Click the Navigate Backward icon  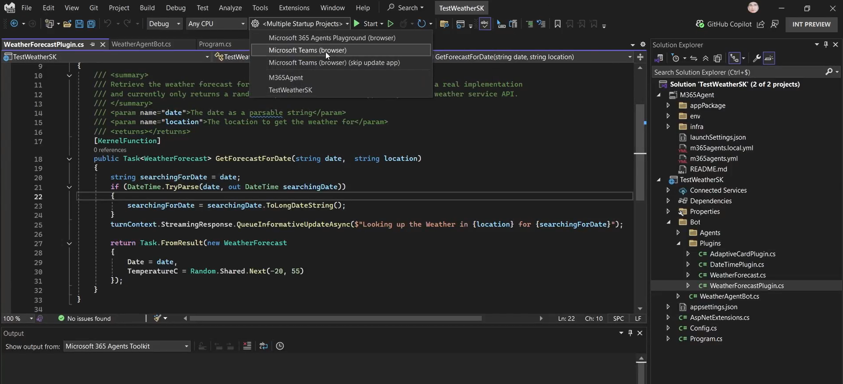(14, 24)
